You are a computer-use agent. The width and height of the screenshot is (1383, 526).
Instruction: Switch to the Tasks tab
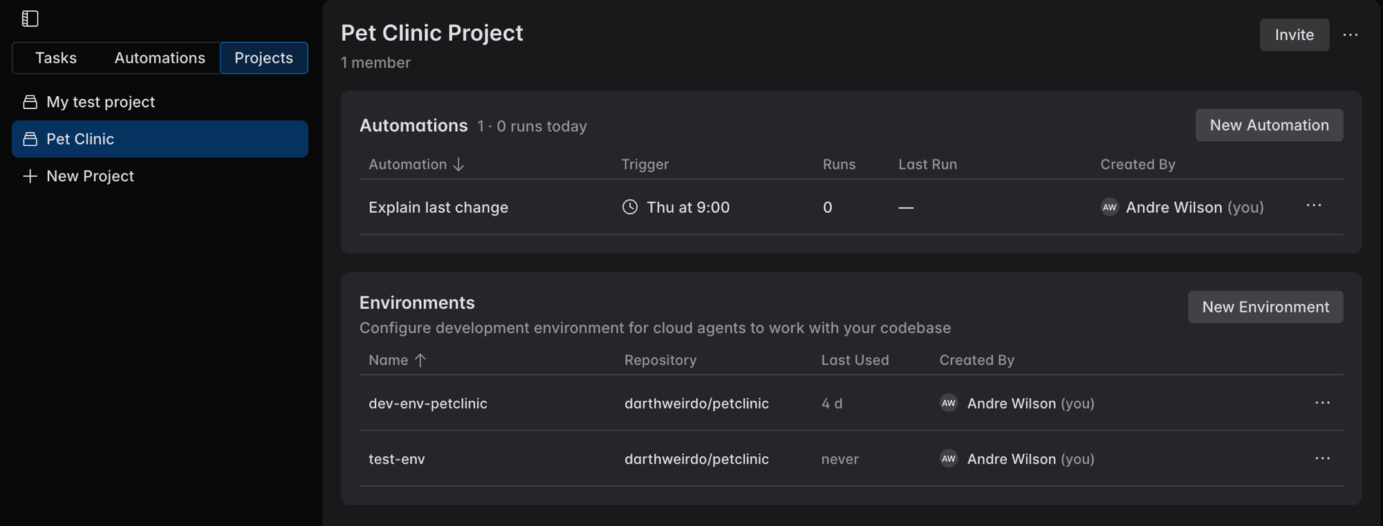pos(56,58)
